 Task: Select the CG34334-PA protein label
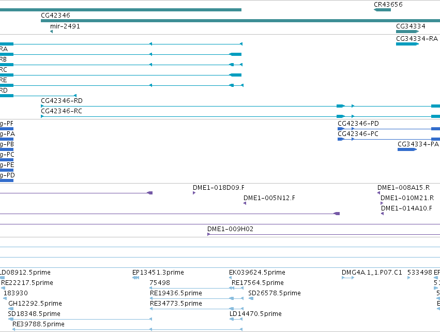point(418,144)
